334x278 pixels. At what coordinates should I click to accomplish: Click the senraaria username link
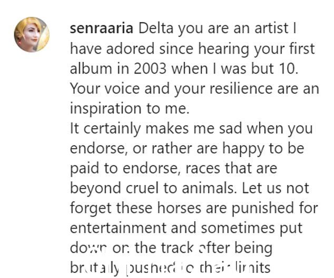pos(102,28)
